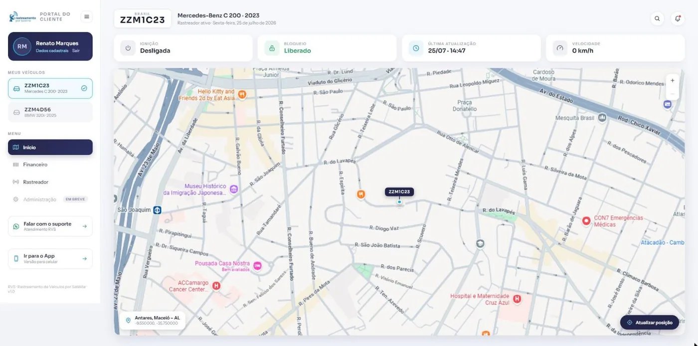Image resolution: width=698 pixels, height=346 pixels.
Task: Select vehicle ZZM1C23 Mercedes-Benz card
Action: point(50,88)
